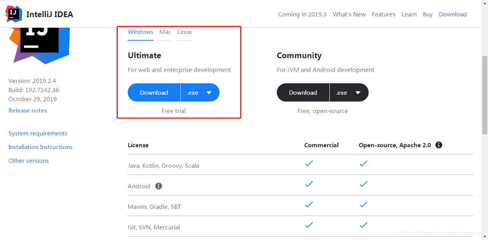Click 'Maven, Gradle, SBT' row label

[x=154, y=207]
